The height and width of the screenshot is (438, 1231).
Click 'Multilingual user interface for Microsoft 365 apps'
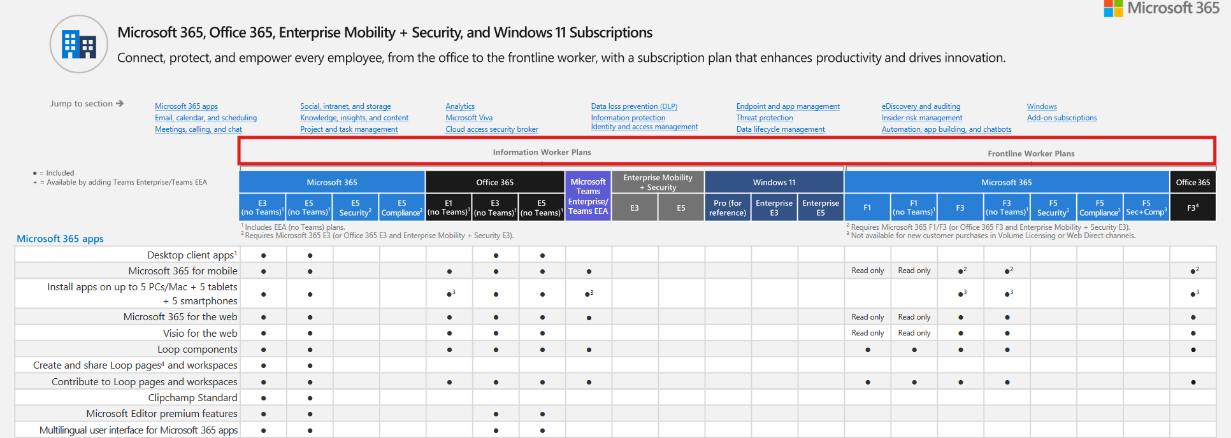click(x=139, y=430)
